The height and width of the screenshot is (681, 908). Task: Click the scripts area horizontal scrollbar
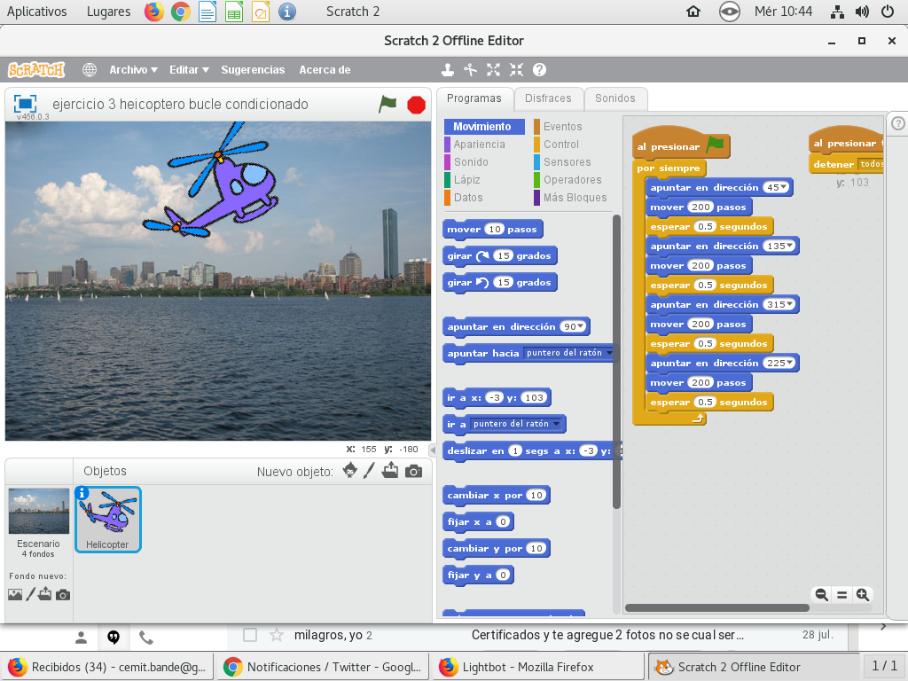pyautogui.click(x=716, y=608)
